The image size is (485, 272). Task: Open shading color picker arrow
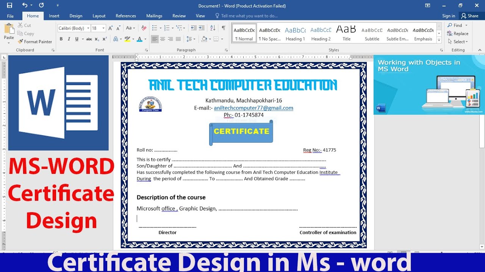point(210,39)
